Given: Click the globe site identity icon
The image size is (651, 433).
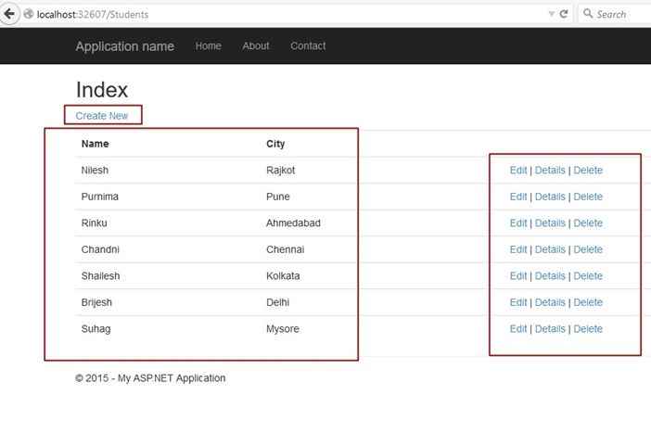Looking at the screenshot, I should pos(28,14).
